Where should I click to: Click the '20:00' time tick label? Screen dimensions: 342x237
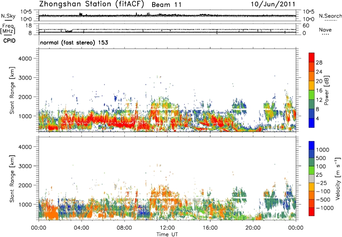(x=253, y=228)
